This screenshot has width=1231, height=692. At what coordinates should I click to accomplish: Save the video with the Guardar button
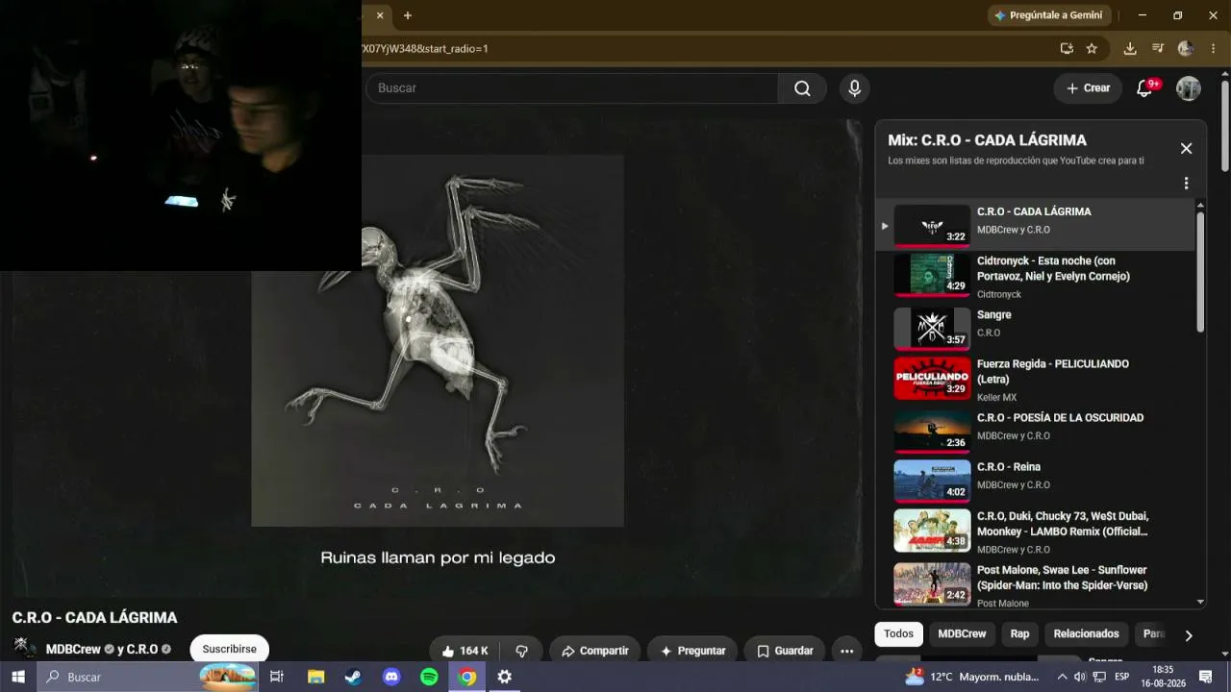tap(785, 651)
